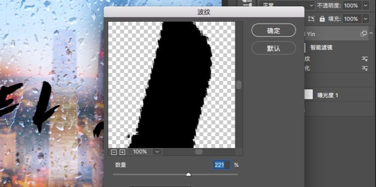Click the artboard nesting lock icon
Viewport: 376px width, 187px height.
[x=311, y=19]
